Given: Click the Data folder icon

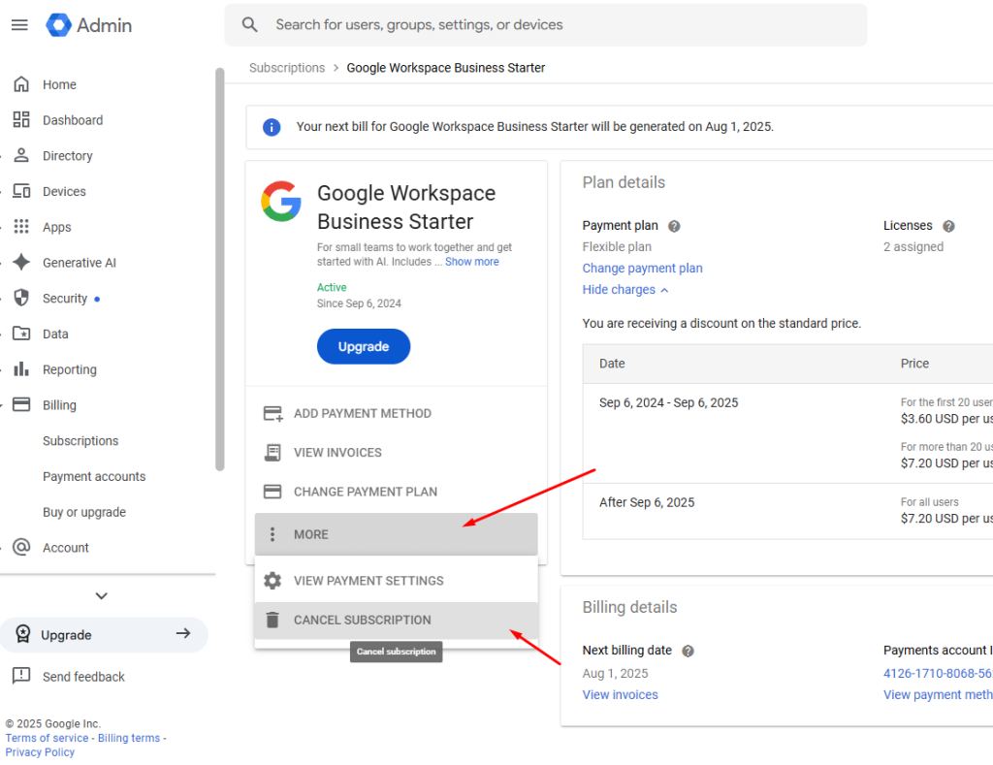Looking at the screenshot, I should pyautogui.click(x=21, y=334).
